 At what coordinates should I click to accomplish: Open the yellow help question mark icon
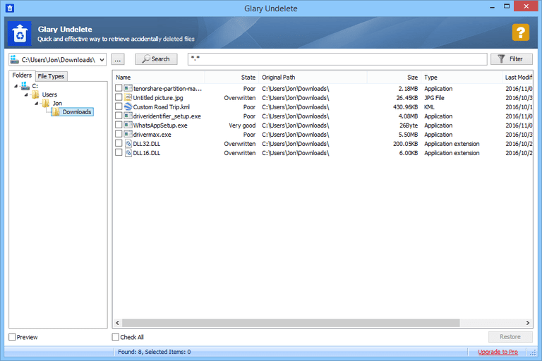pos(521,32)
